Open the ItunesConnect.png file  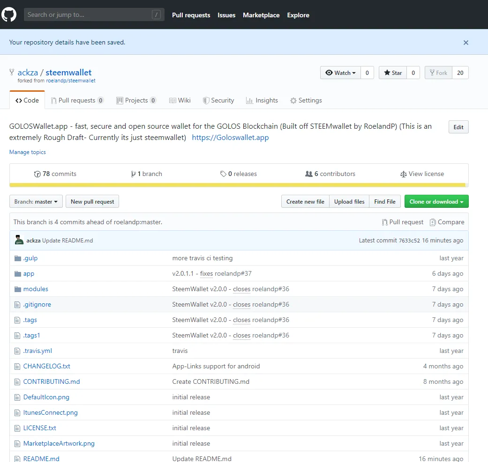51,412
